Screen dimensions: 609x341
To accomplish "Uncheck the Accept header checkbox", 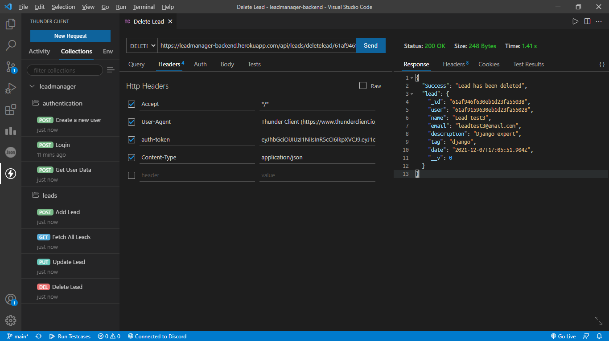I will [x=132, y=104].
